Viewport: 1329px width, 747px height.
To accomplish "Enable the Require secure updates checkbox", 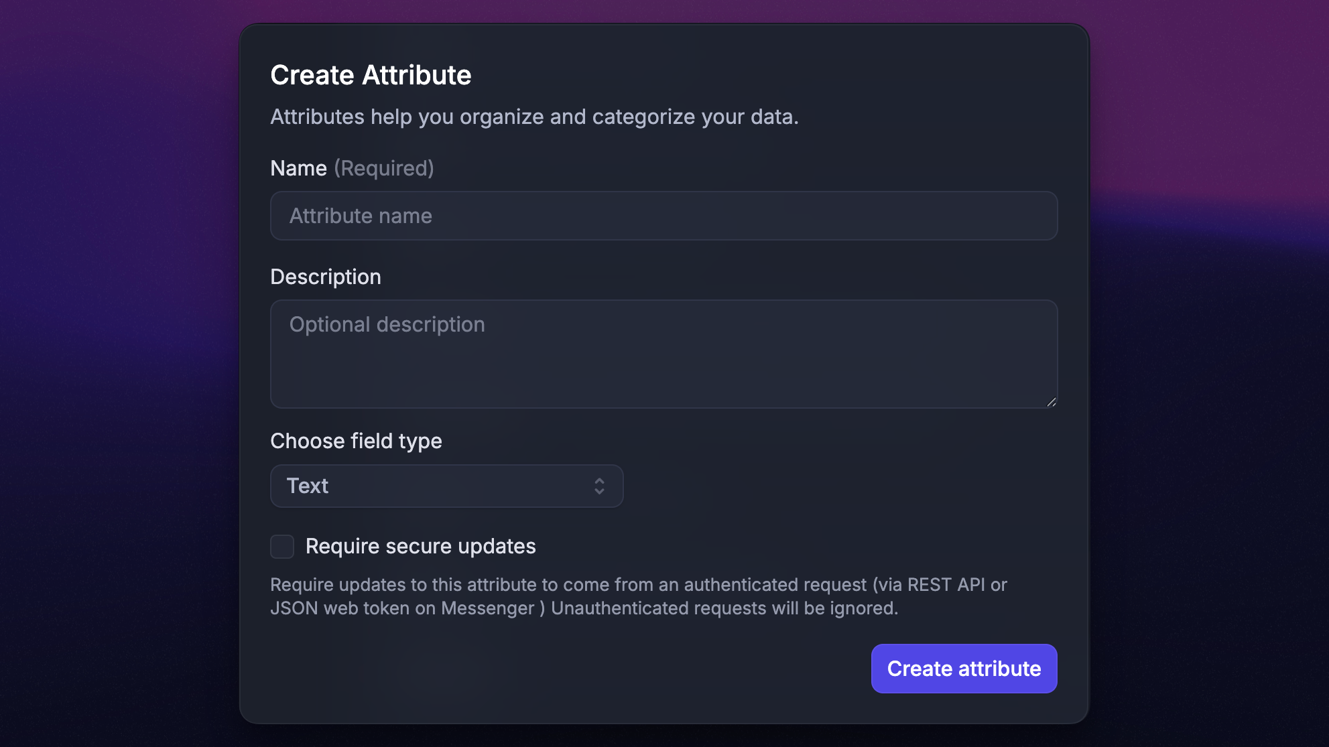I will [282, 546].
